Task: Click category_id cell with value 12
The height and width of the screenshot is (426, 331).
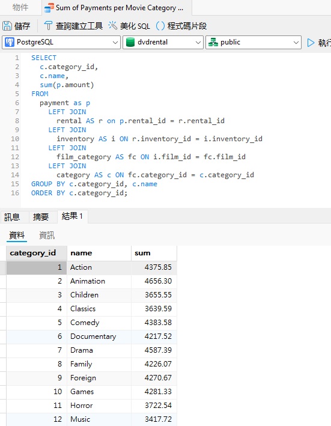Action: point(37,419)
